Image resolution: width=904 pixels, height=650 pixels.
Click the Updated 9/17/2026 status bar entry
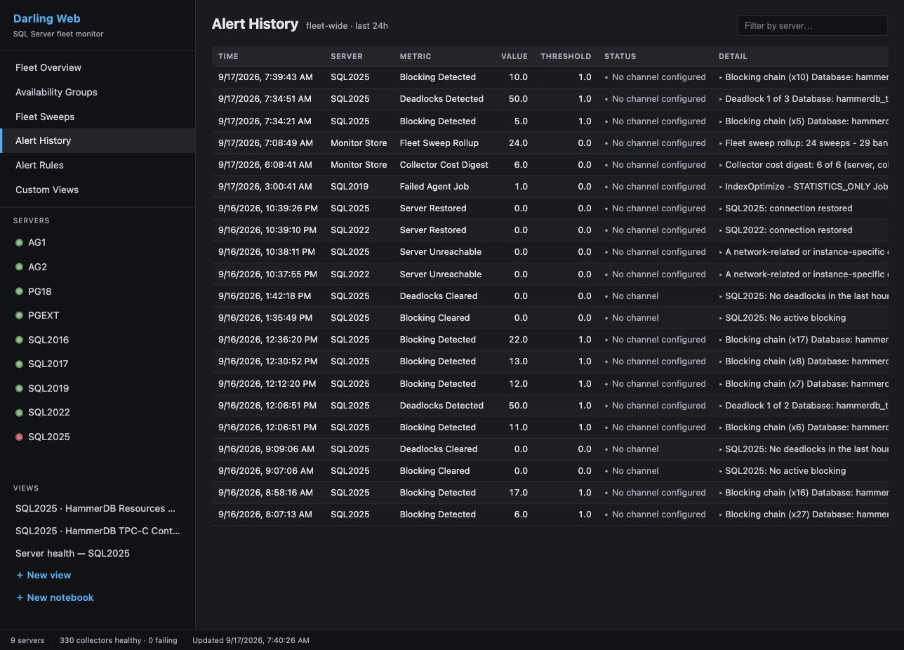coord(251,640)
